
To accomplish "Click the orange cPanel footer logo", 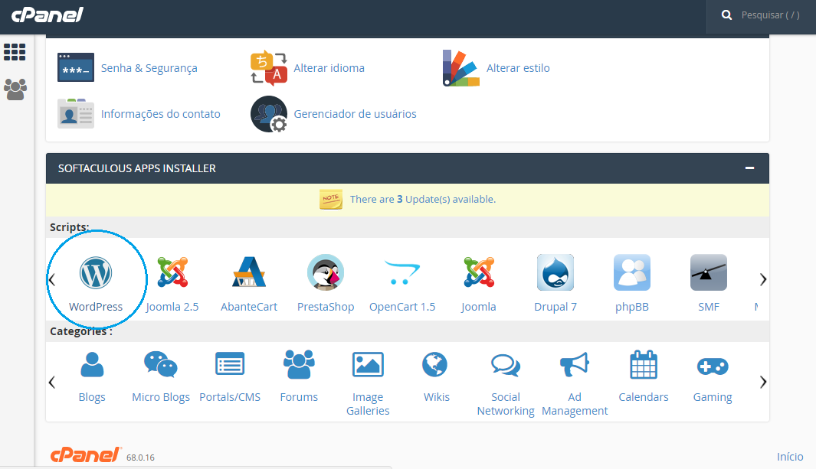I will pyautogui.click(x=86, y=454).
